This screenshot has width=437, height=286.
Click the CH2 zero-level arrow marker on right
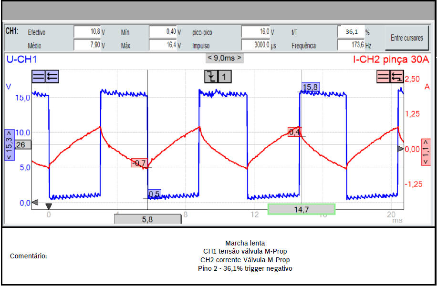401,149
